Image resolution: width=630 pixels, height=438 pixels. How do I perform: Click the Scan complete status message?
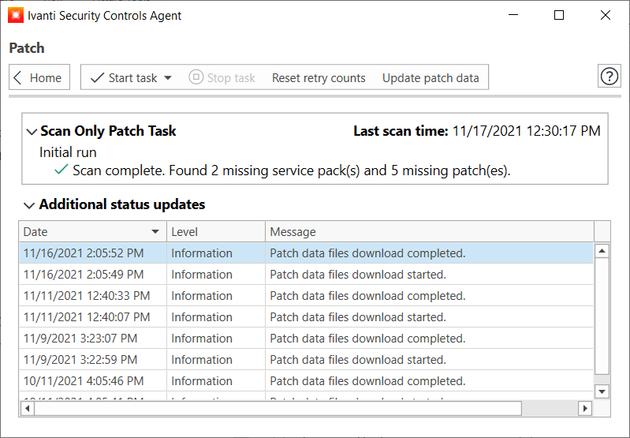[x=291, y=170]
